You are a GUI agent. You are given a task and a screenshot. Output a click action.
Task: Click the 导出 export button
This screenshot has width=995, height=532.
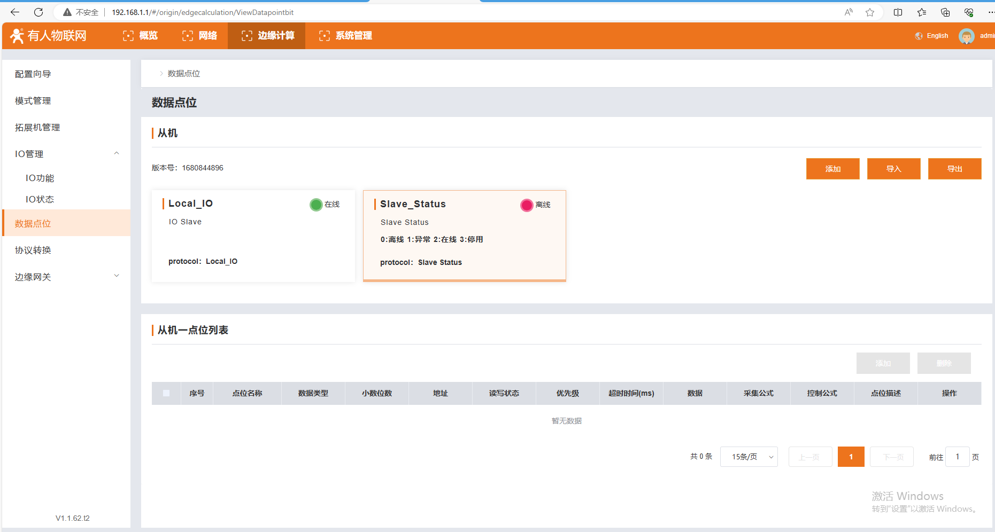(x=955, y=169)
